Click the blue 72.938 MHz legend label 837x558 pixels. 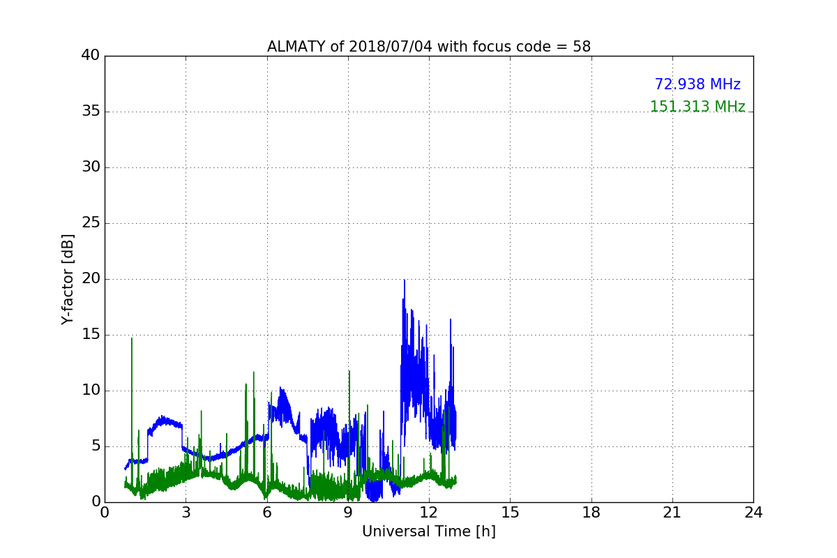click(697, 84)
